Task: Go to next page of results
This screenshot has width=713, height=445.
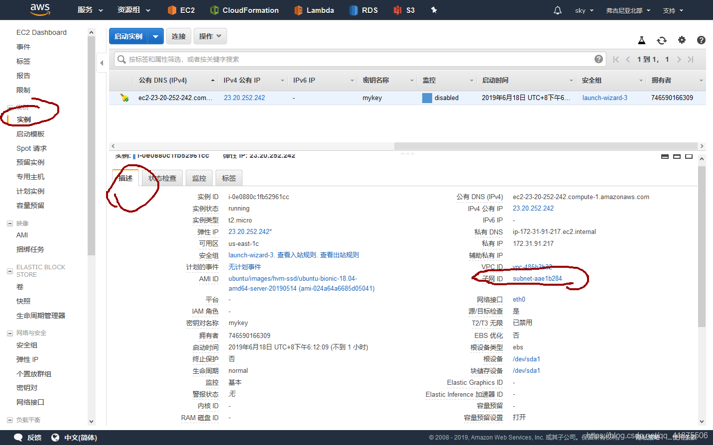Action: tap(679, 59)
